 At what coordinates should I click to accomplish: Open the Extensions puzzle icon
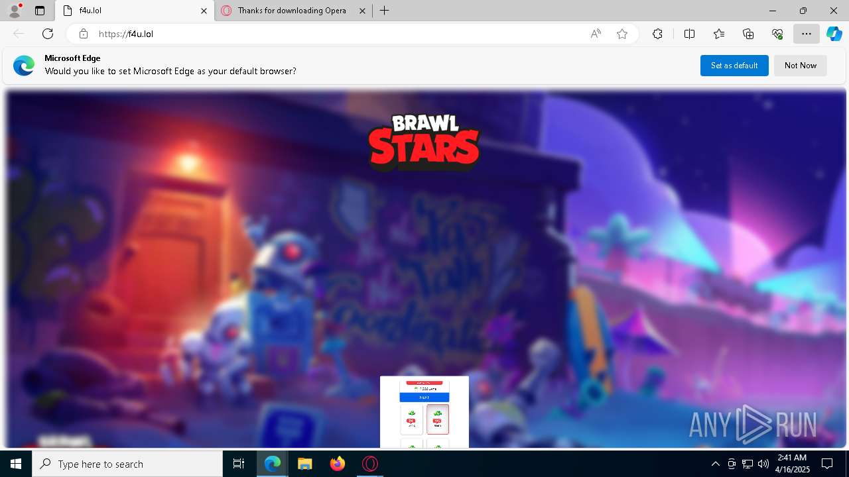click(x=657, y=34)
